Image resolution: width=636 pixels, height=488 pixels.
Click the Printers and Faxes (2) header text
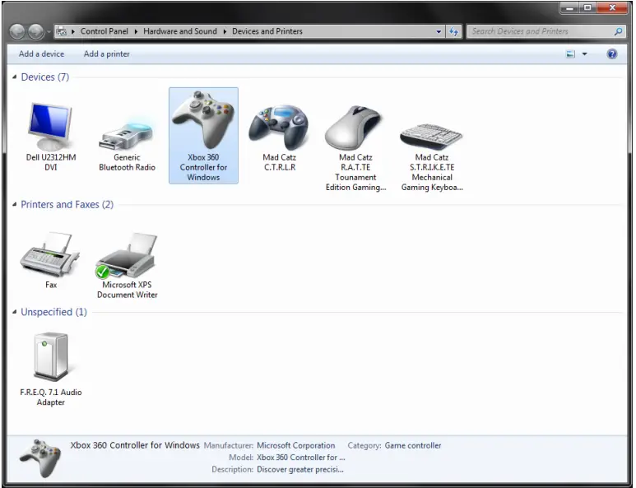pyautogui.click(x=67, y=204)
